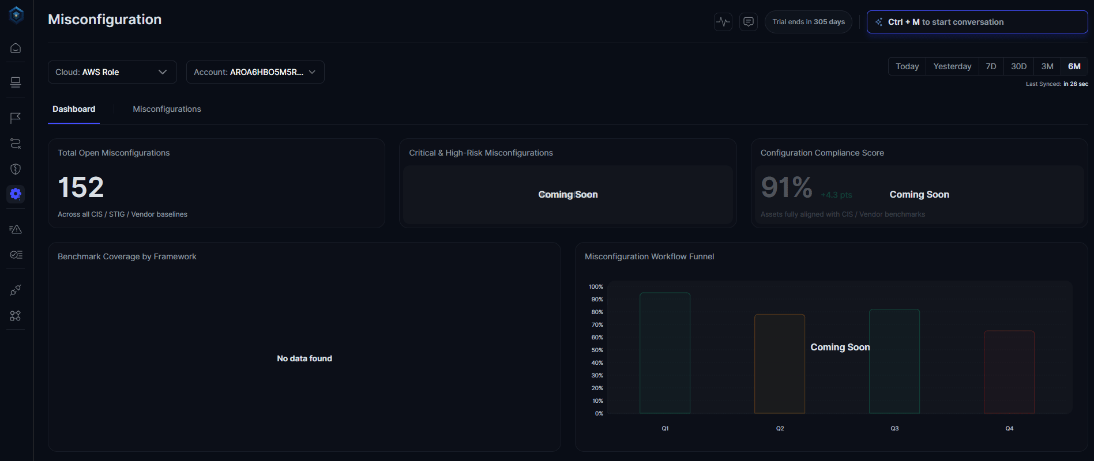Click the broken shield sidebar icon
1094x461 pixels.
16,169
